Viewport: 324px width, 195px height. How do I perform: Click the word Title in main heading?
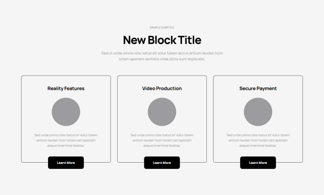point(189,40)
